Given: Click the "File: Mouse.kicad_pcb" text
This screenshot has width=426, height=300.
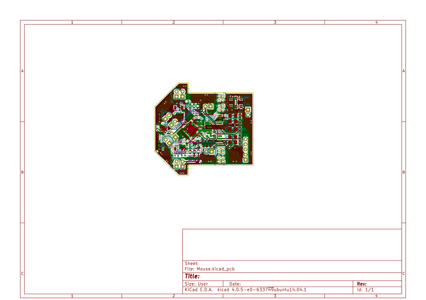Looking at the screenshot, I should [210, 269].
